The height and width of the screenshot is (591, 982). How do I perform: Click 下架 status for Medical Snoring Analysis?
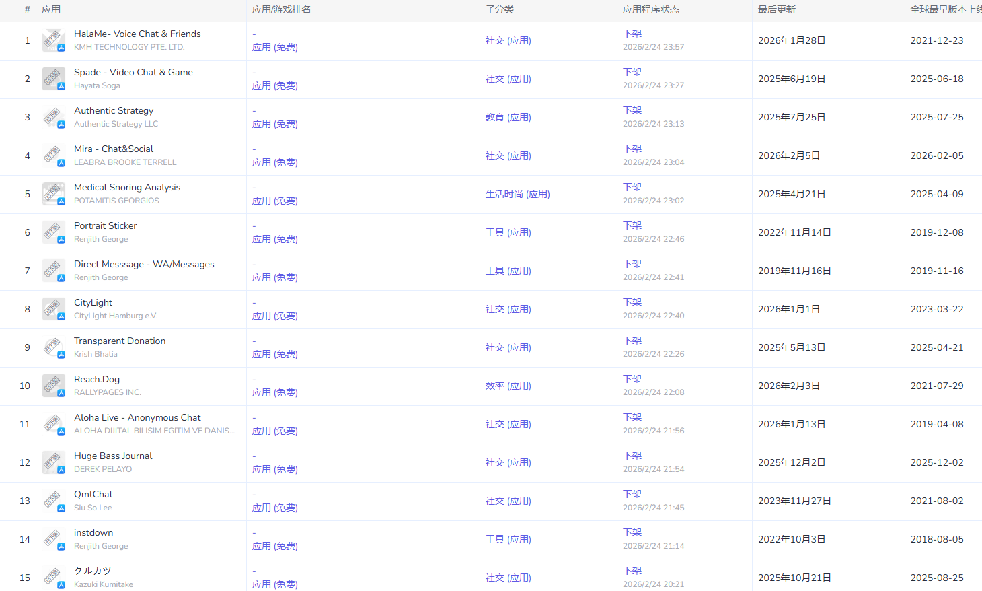(632, 187)
